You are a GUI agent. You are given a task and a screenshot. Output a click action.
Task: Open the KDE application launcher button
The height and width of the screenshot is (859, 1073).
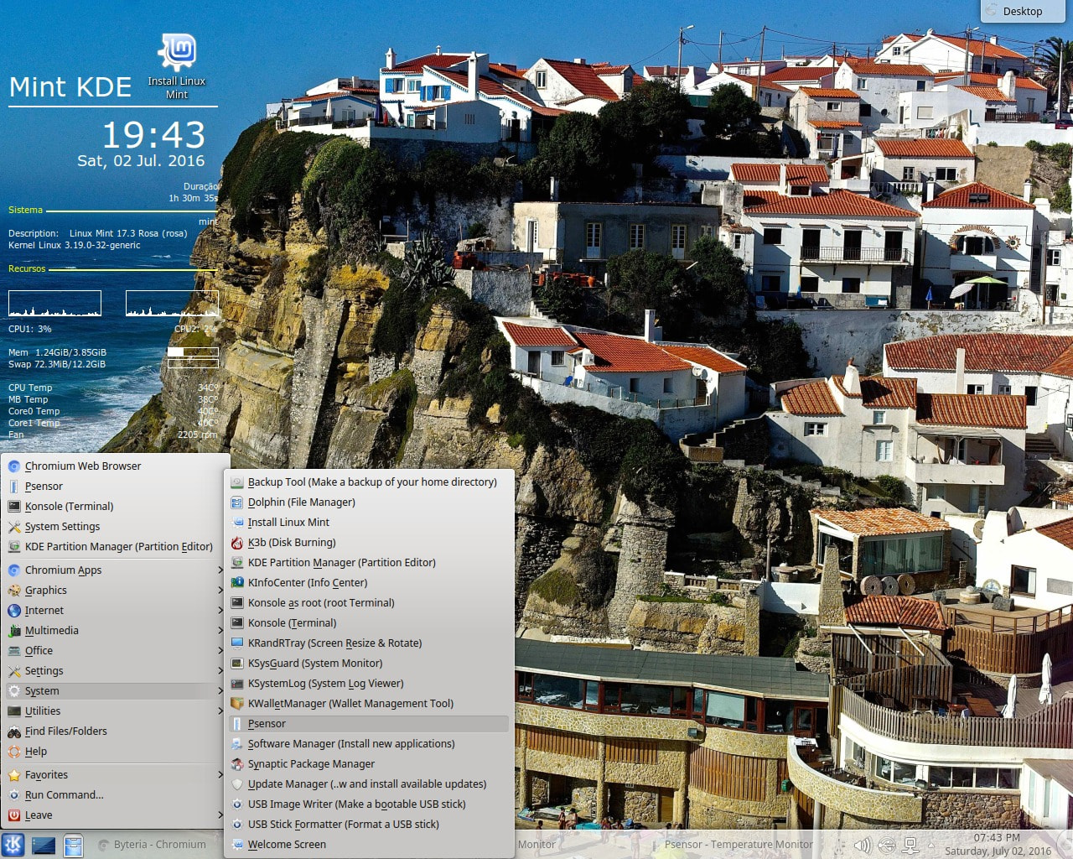click(x=13, y=845)
